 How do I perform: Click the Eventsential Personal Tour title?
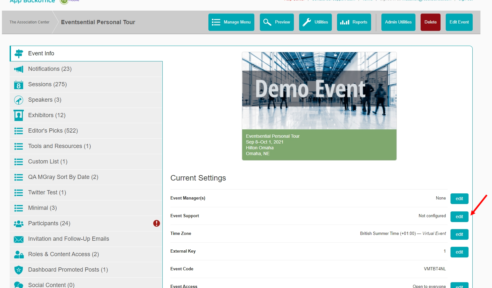click(98, 22)
